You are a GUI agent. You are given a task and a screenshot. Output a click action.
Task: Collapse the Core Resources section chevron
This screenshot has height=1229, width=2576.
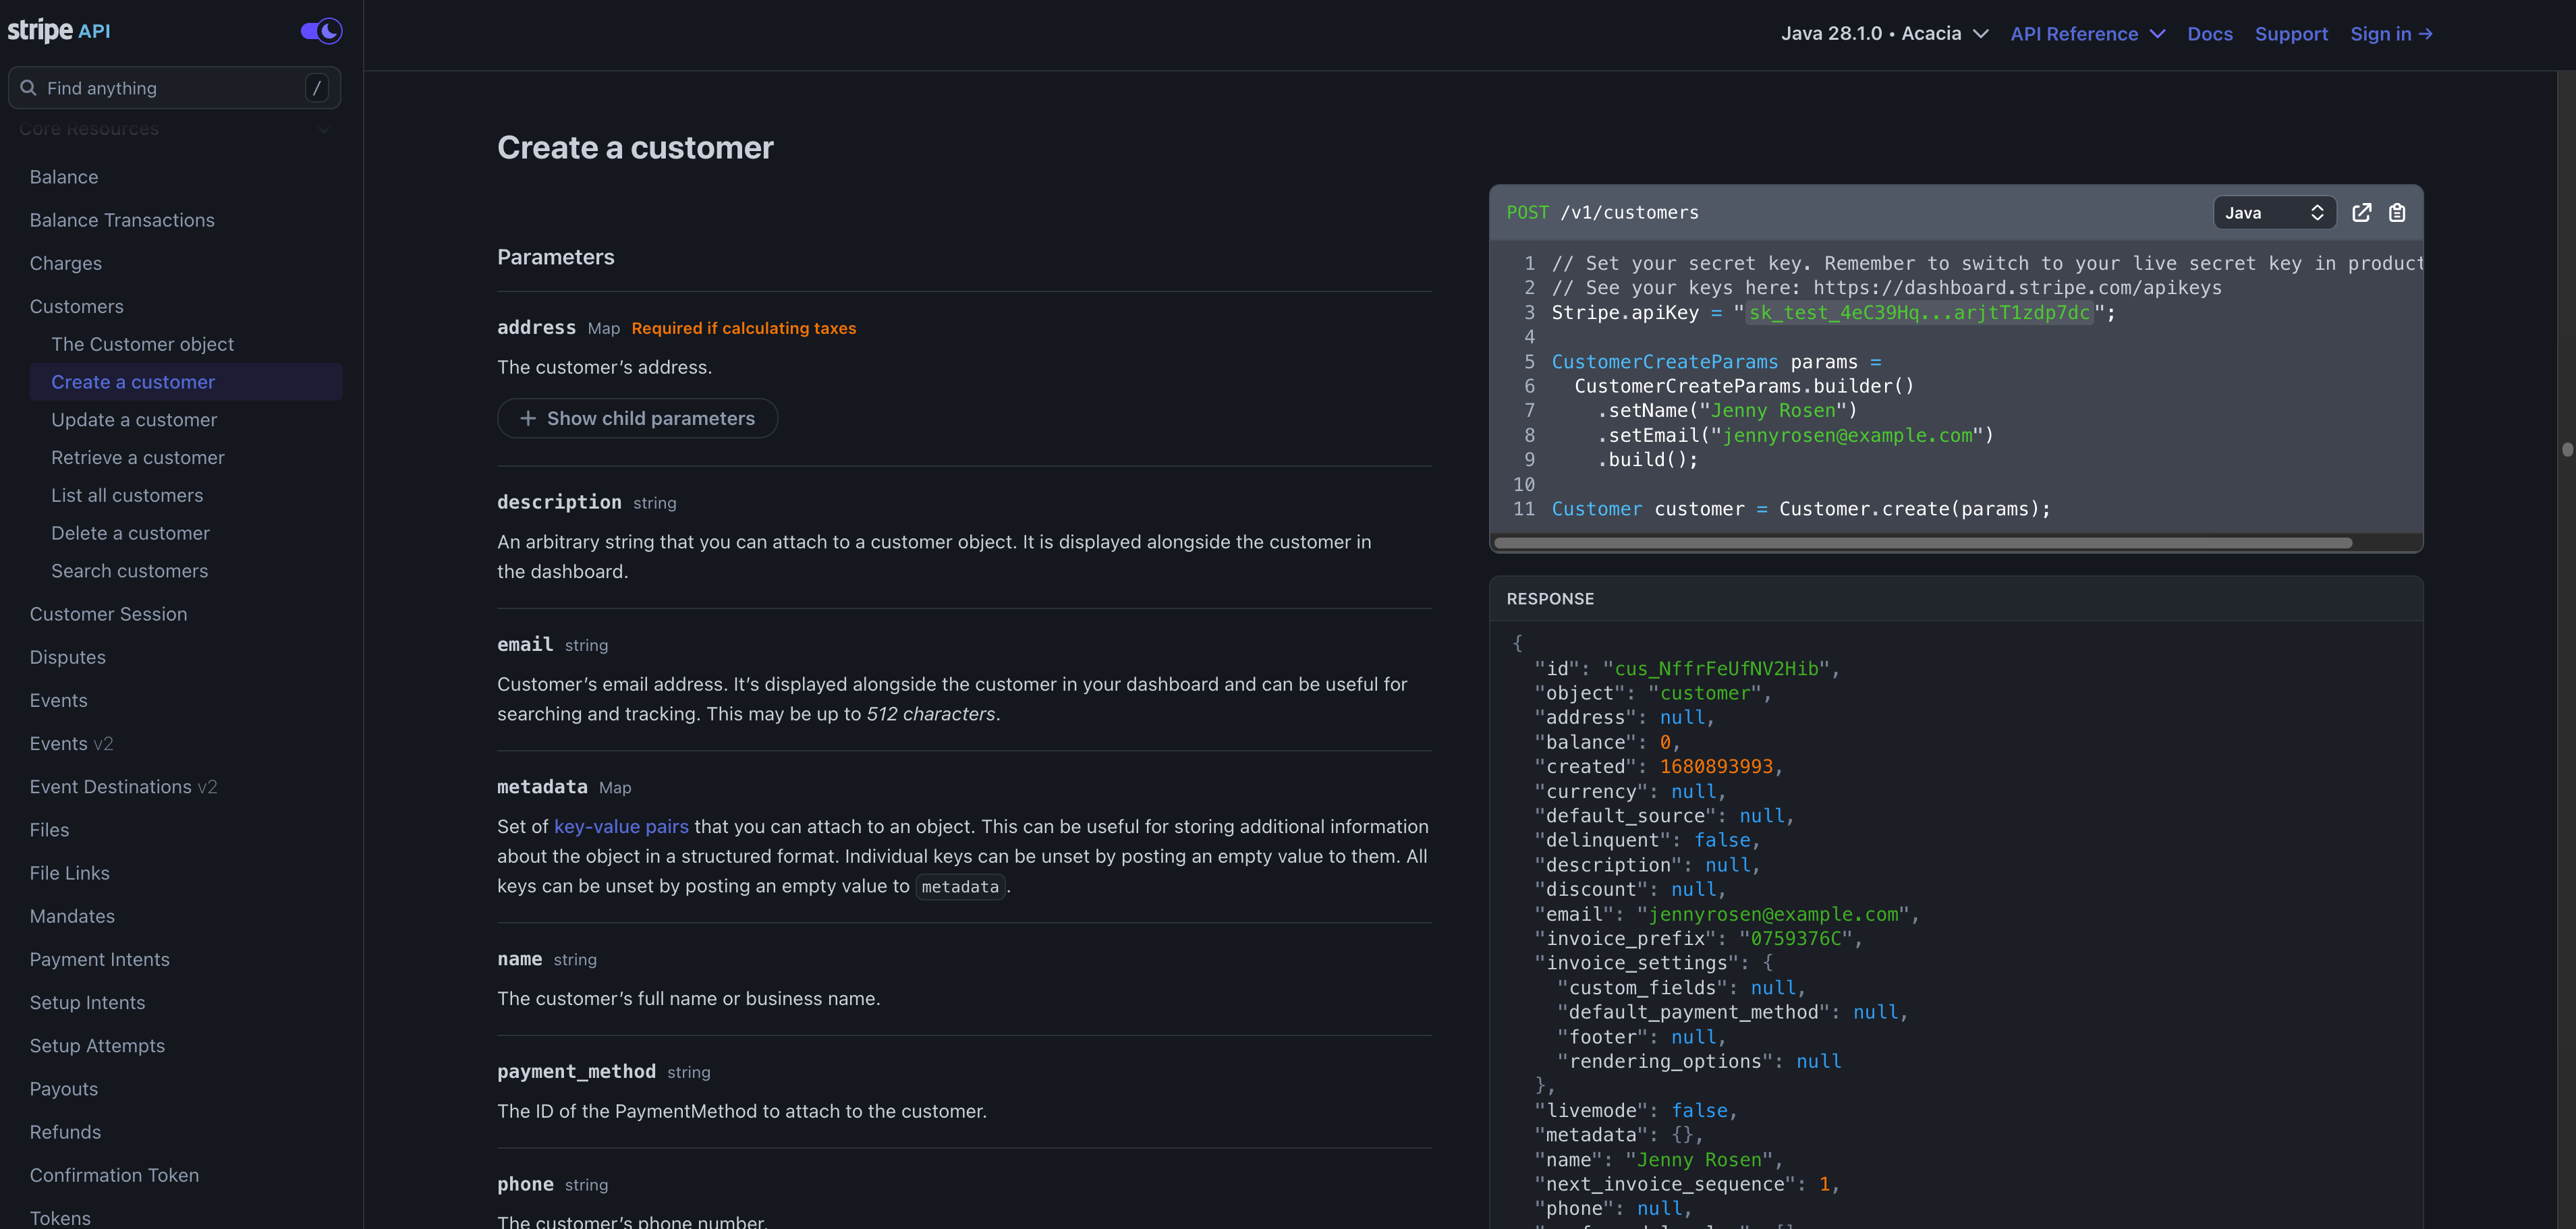(323, 129)
